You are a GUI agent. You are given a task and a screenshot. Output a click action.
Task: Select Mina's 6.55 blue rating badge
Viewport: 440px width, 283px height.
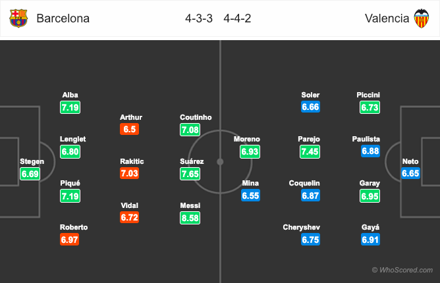[250, 195]
